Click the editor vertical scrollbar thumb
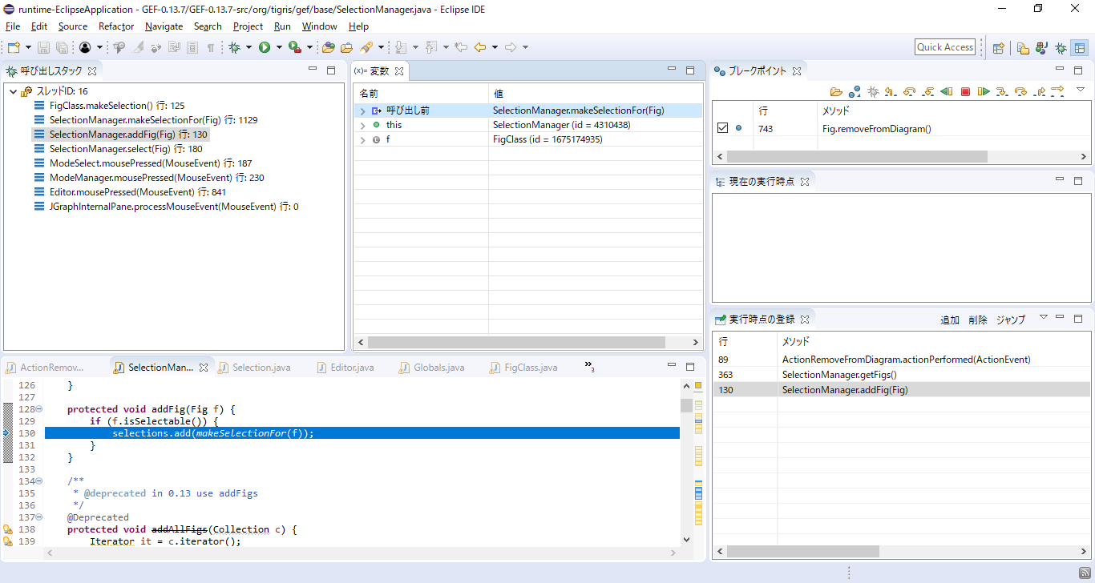Viewport: 1095px width, 583px height. click(686, 405)
